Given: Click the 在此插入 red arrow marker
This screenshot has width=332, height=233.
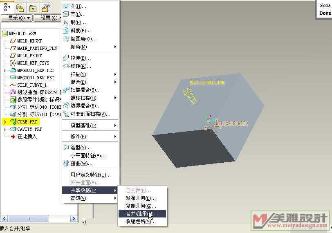Looking at the screenshot, I should 13,137.
